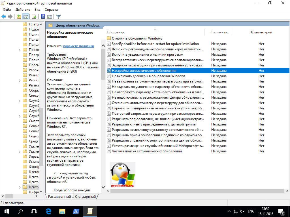Screen dimensions: 290x217
Task: Click the muted volume tray icon
Action: click(x=242, y=211)
